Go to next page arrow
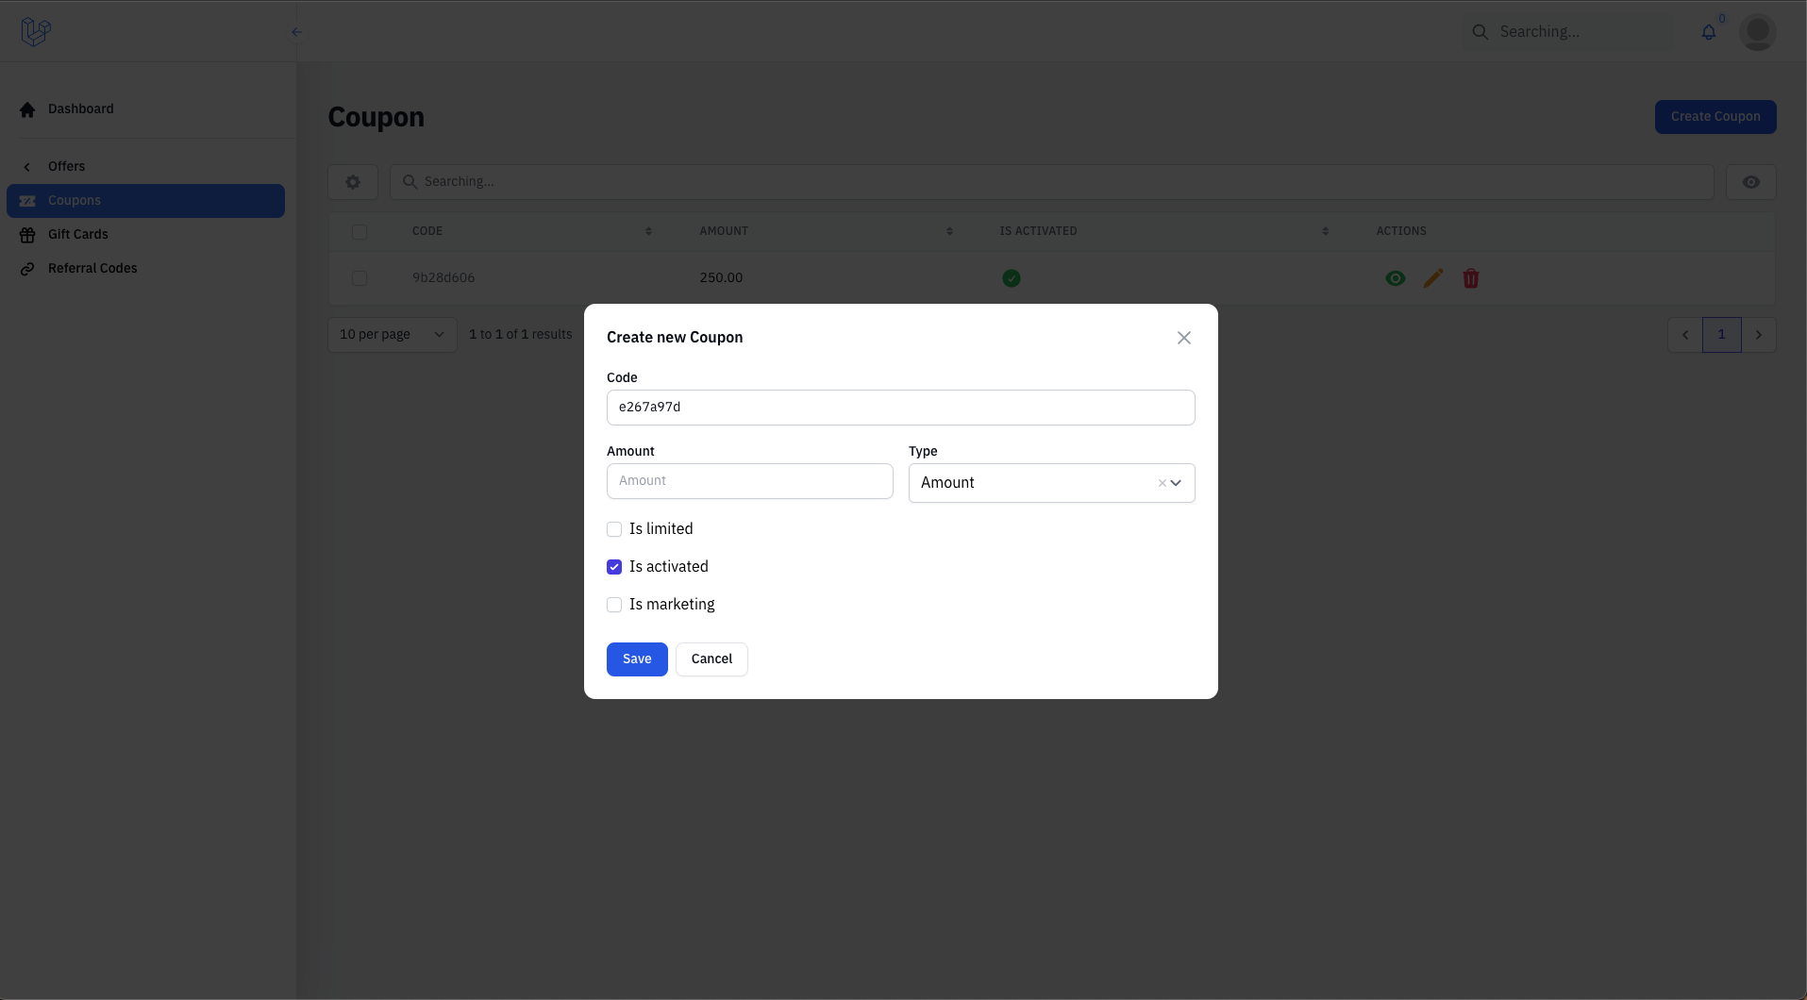Image resolution: width=1807 pixels, height=1000 pixels. [x=1759, y=335]
